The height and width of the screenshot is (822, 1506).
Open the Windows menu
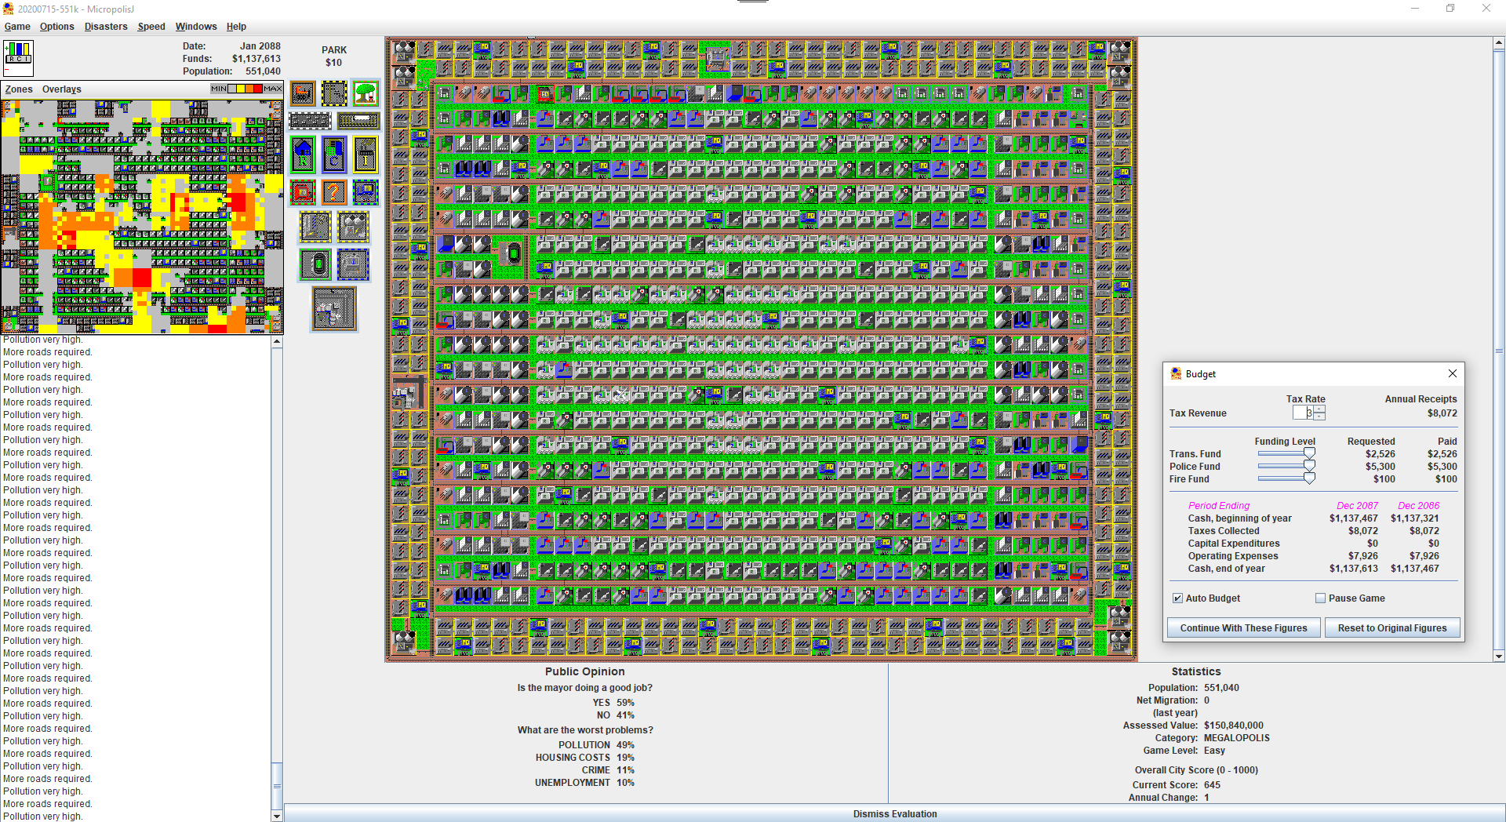tap(196, 27)
